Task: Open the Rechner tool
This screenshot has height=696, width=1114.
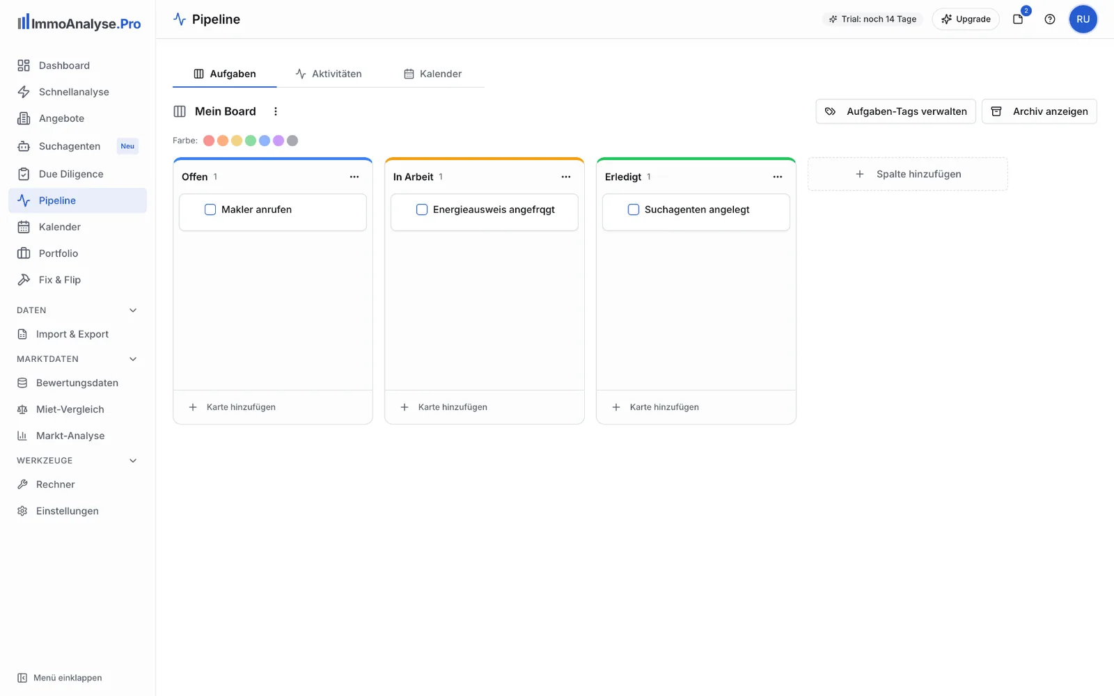Action: pyautogui.click(x=77, y=484)
